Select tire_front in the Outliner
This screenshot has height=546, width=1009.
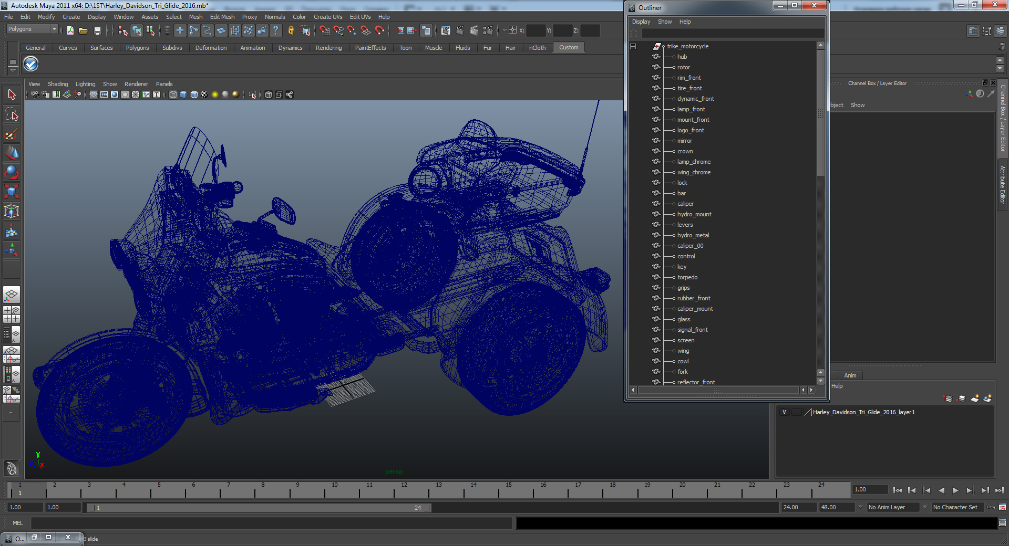(x=689, y=88)
